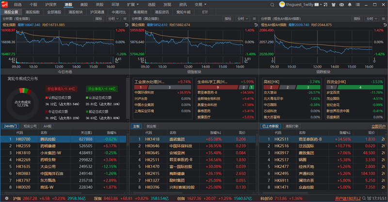Toggle the 创业板 board filter
The height and width of the screenshot is (202, 388).
[x=151, y=126]
